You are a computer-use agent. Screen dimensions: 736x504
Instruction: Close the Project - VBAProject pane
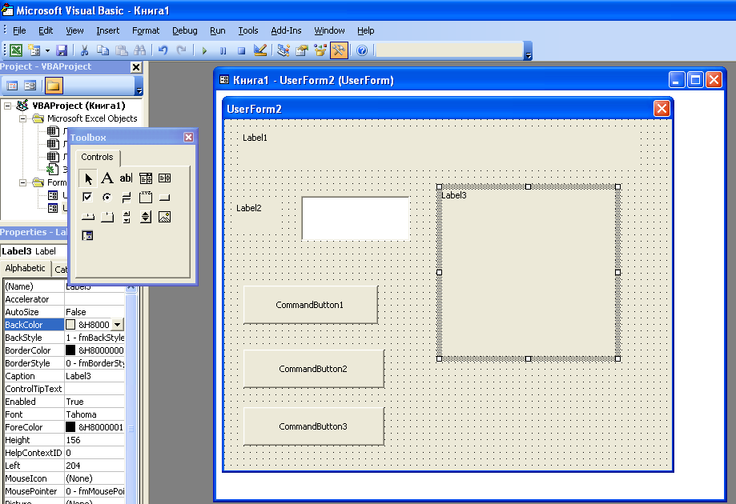coord(136,67)
